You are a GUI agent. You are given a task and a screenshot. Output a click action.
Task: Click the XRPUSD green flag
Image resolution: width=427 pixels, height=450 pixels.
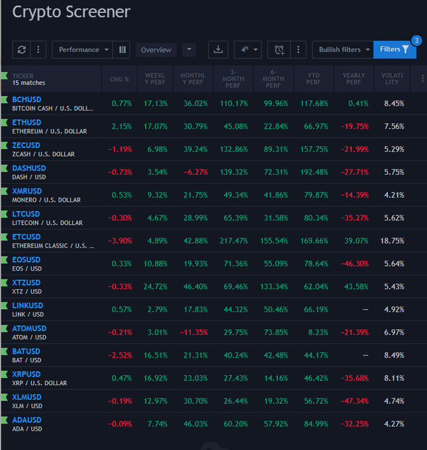[x=5, y=375]
